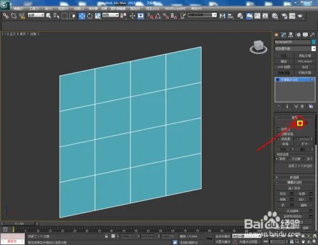
Task: Switch to the Motion command panel tab
Action: pos(298,35)
